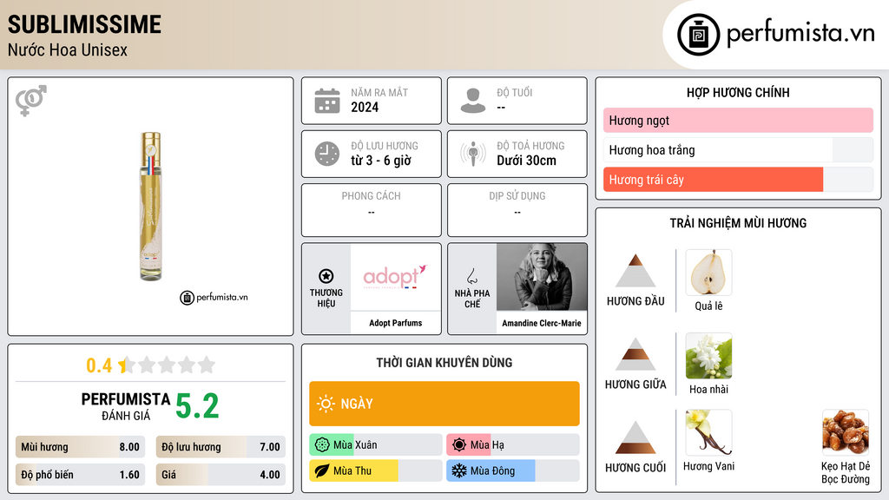Click the summer sun icon
889x500 pixels.
pos(459,445)
